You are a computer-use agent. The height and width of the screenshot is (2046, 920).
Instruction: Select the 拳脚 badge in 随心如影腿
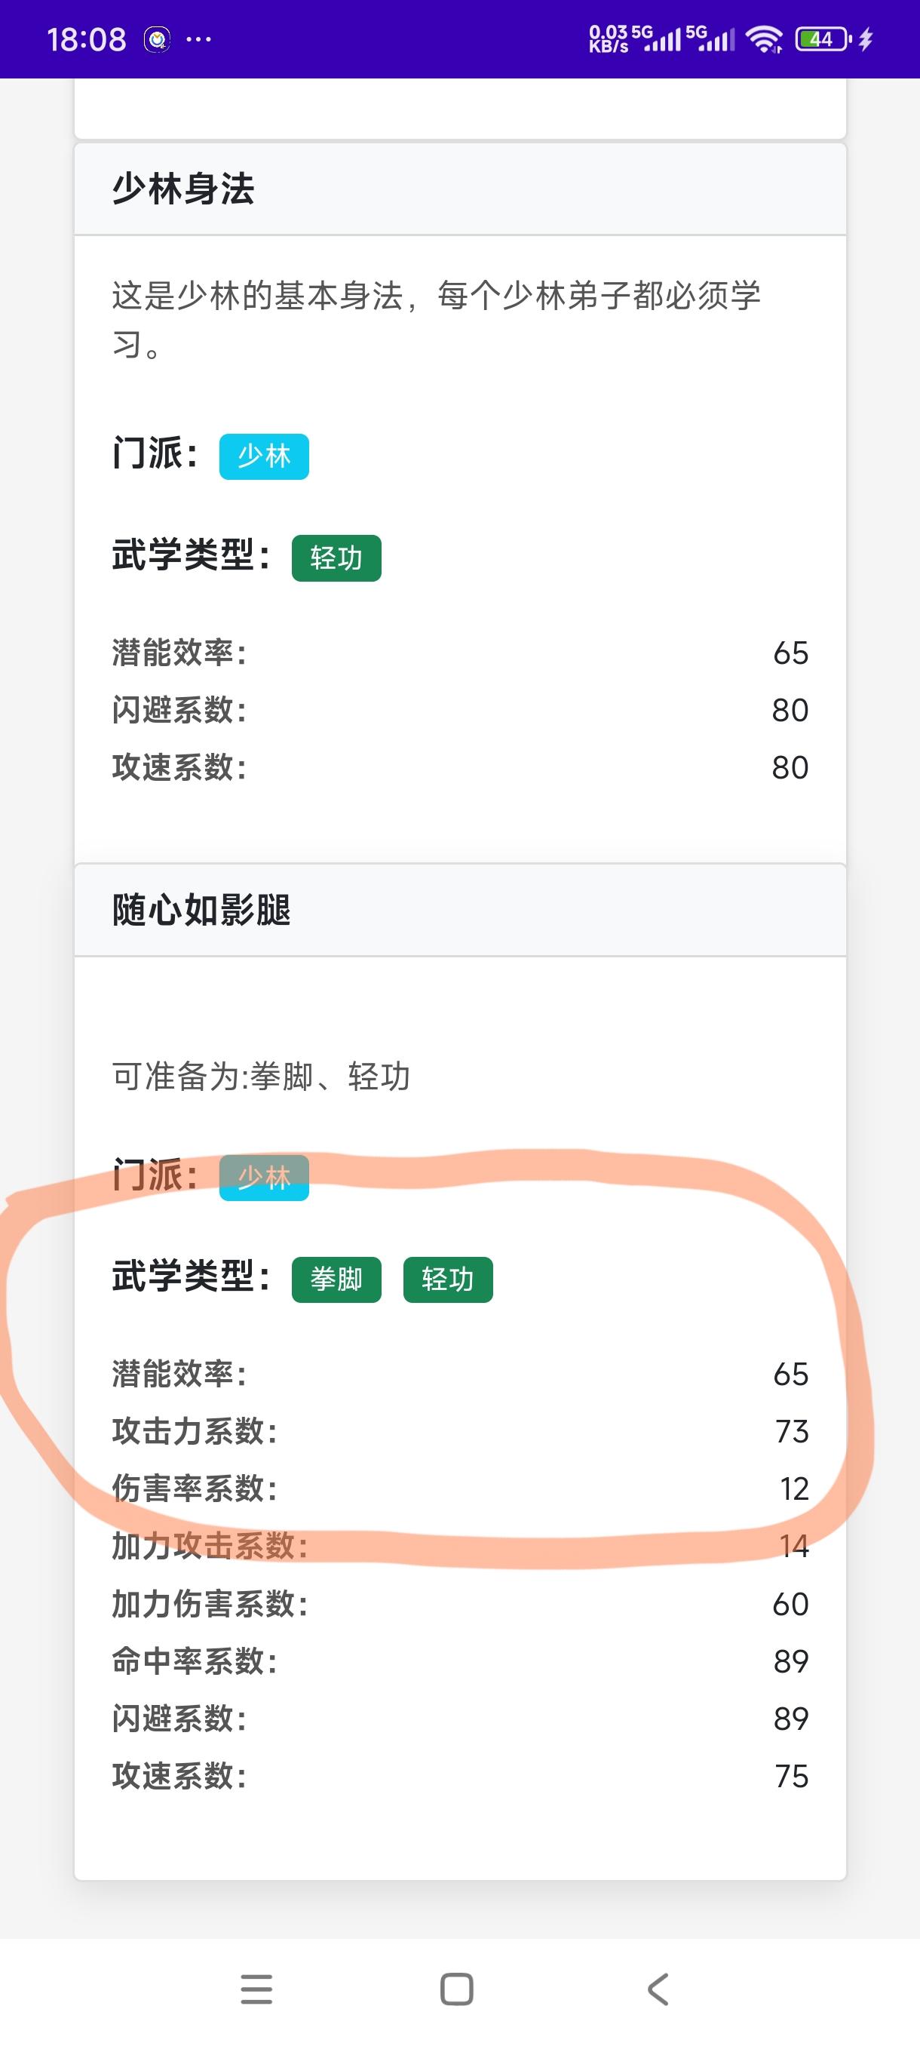336,1280
